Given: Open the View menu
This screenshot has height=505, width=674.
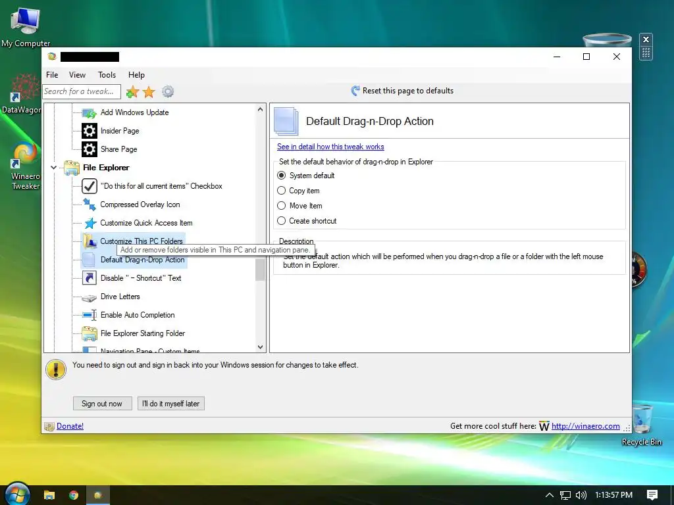Looking at the screenshot, I should (78, 75).
